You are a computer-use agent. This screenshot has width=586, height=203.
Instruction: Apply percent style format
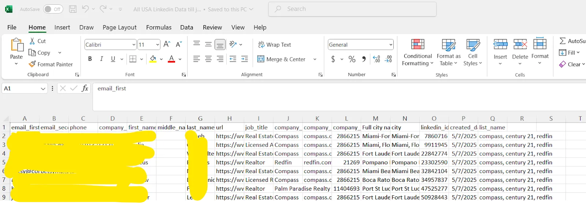point(352,59)
